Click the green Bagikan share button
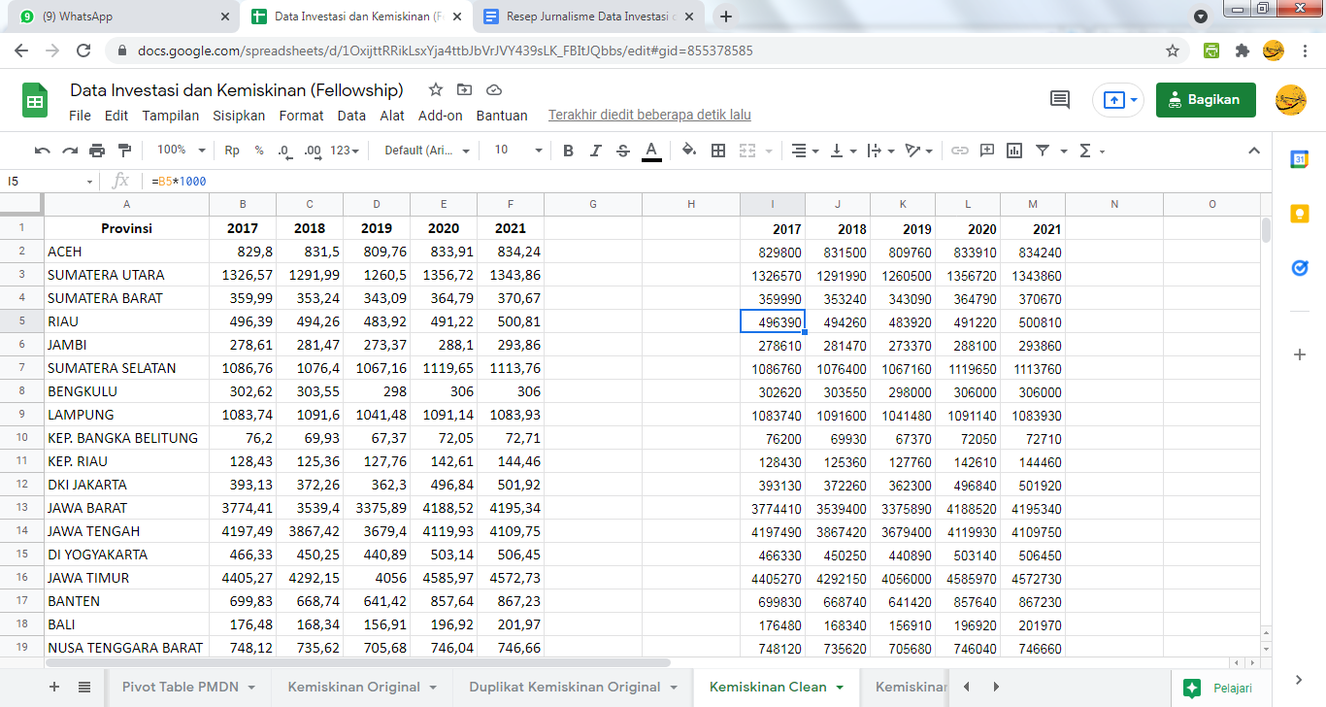Viewport: 1326px width, 707px height. pos(1205,99)
